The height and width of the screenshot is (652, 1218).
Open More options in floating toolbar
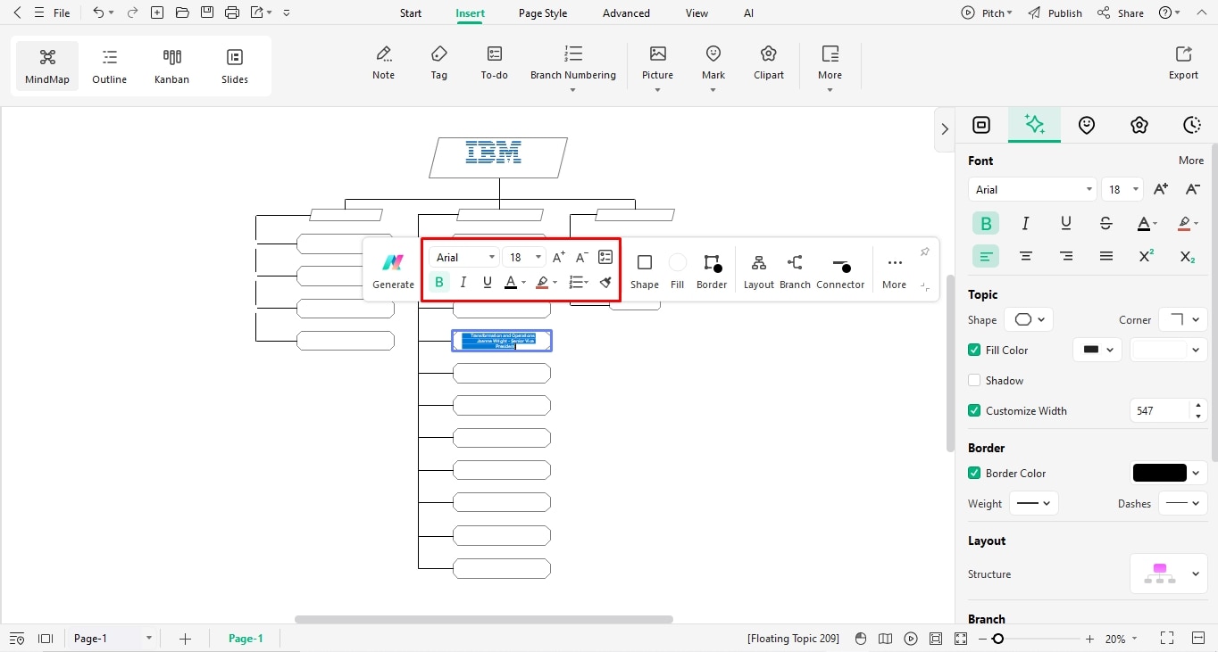[894, 270]
